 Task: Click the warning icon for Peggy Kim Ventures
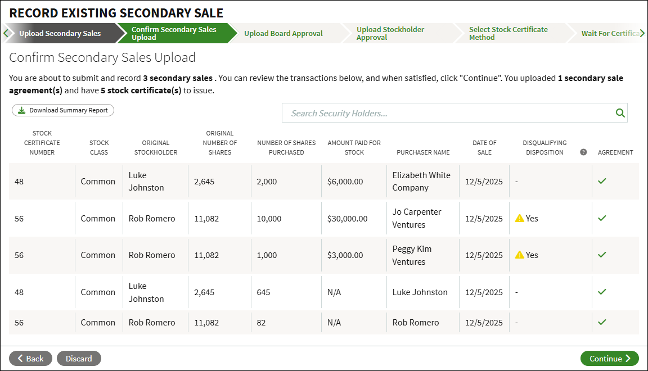pyautogui.click(x=520, y=255)
